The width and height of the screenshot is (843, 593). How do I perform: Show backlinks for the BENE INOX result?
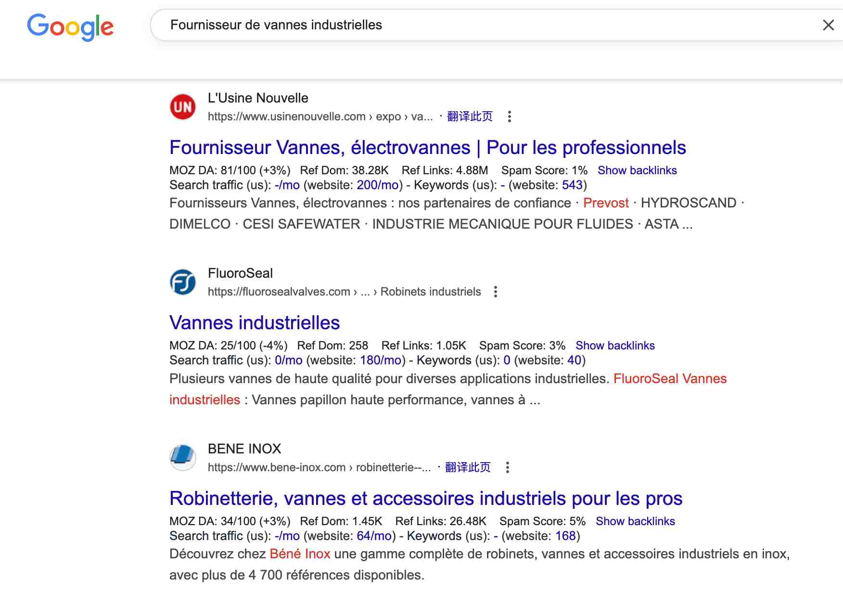click(x=635, y=521)
